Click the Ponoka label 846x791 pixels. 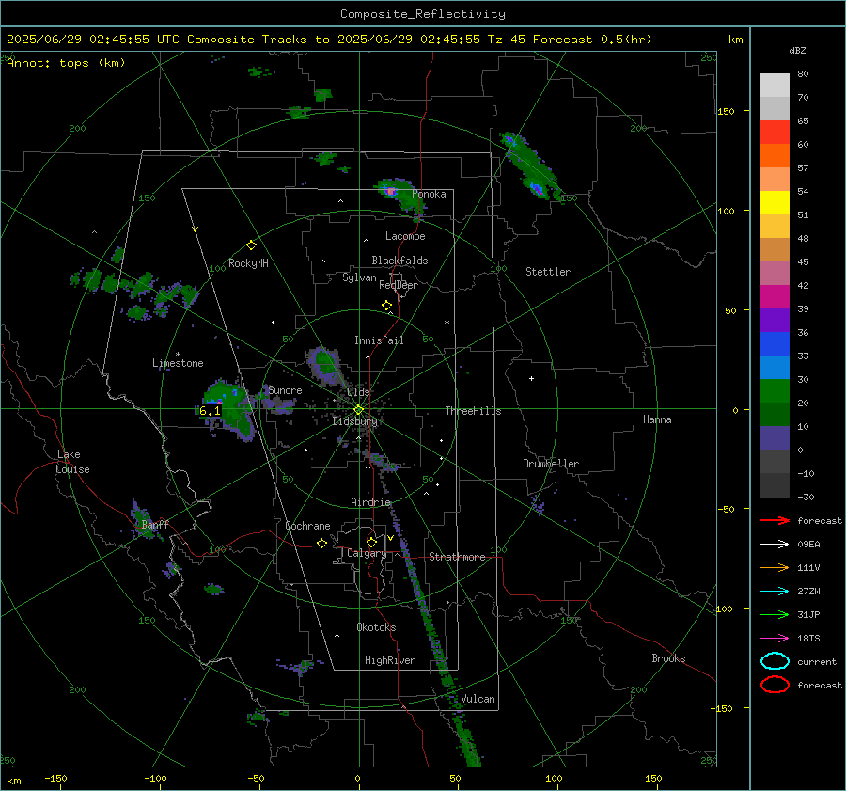(429, 194)
